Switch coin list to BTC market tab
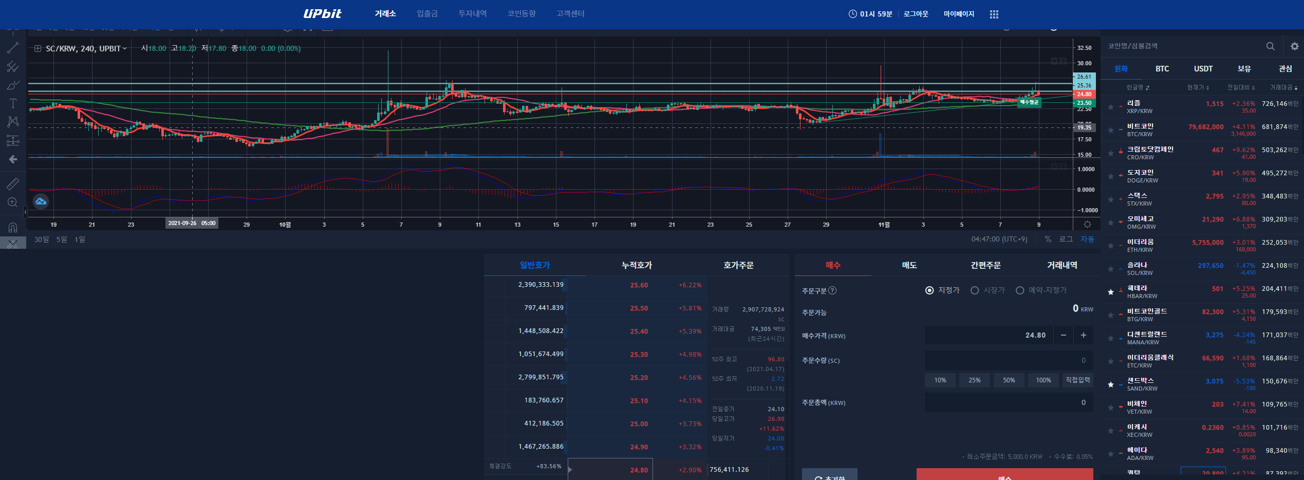This screenshot has height=480, width=1304. 1162,69
